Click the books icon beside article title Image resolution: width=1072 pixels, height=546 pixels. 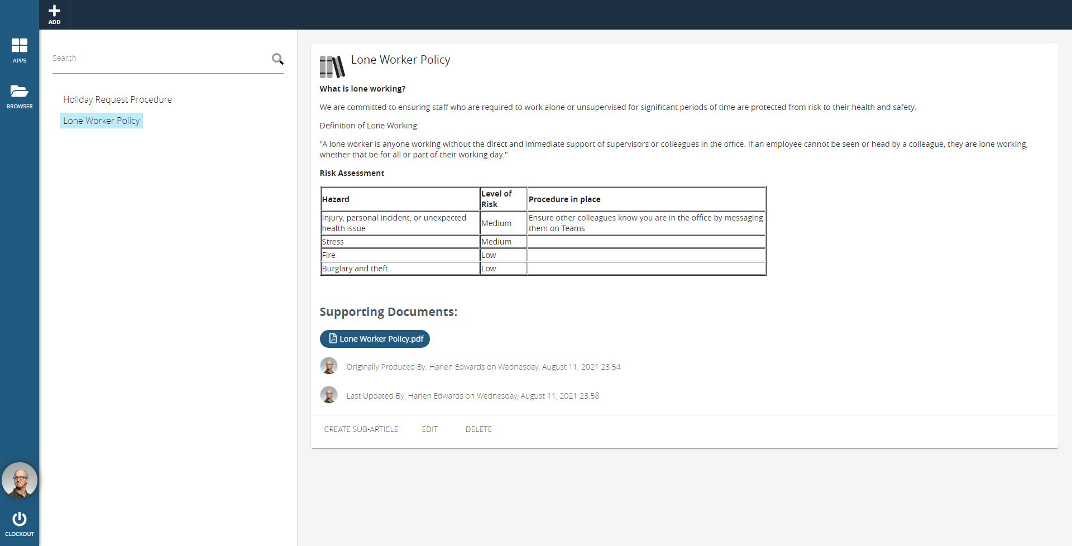click(x=332, y=66)
